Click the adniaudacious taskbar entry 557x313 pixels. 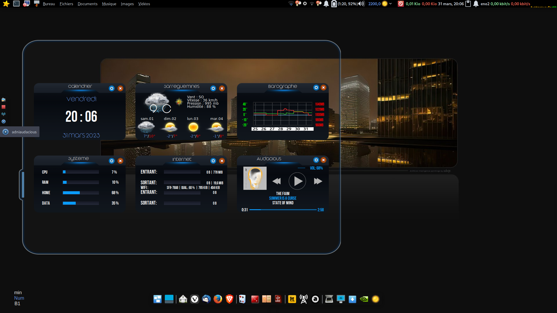(x=20, y=132)
